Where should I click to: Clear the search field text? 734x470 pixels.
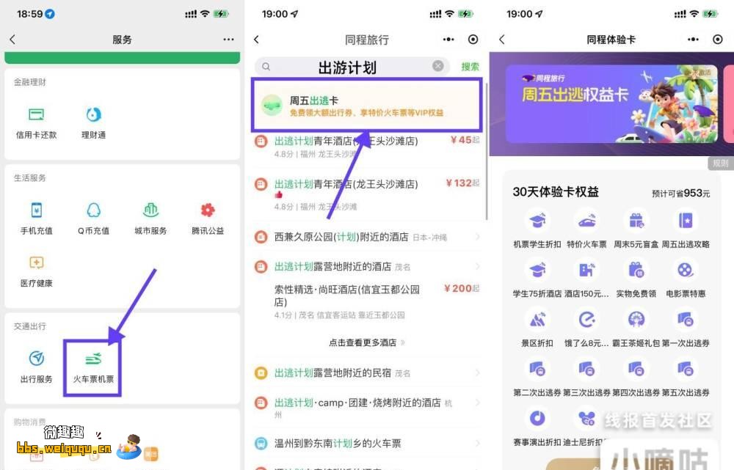tap(438, 66)
